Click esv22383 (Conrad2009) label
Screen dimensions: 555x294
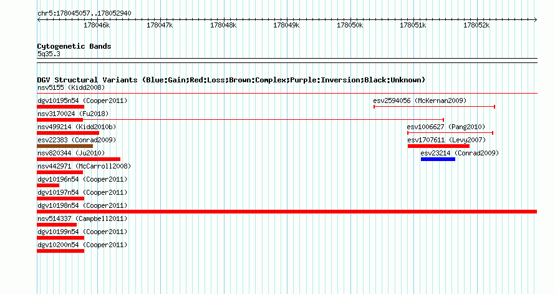[77, 140]
